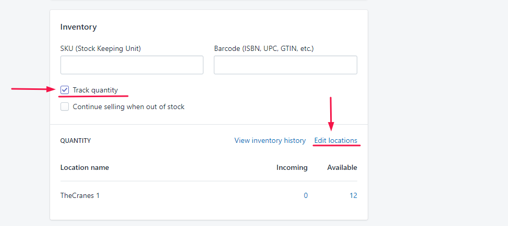
Task: Click the Barcode field label text
Action: (263, 48)
